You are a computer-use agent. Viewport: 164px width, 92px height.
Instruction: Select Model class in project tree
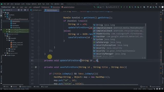pyautogui.click(x=13, y=23)
